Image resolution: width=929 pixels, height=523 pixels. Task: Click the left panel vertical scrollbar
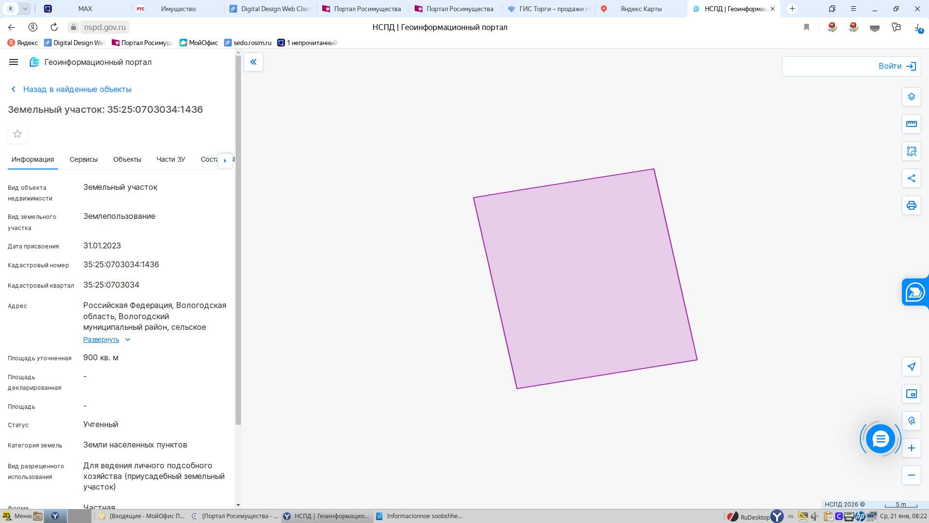pyautogui.click(x=238, y=242)
